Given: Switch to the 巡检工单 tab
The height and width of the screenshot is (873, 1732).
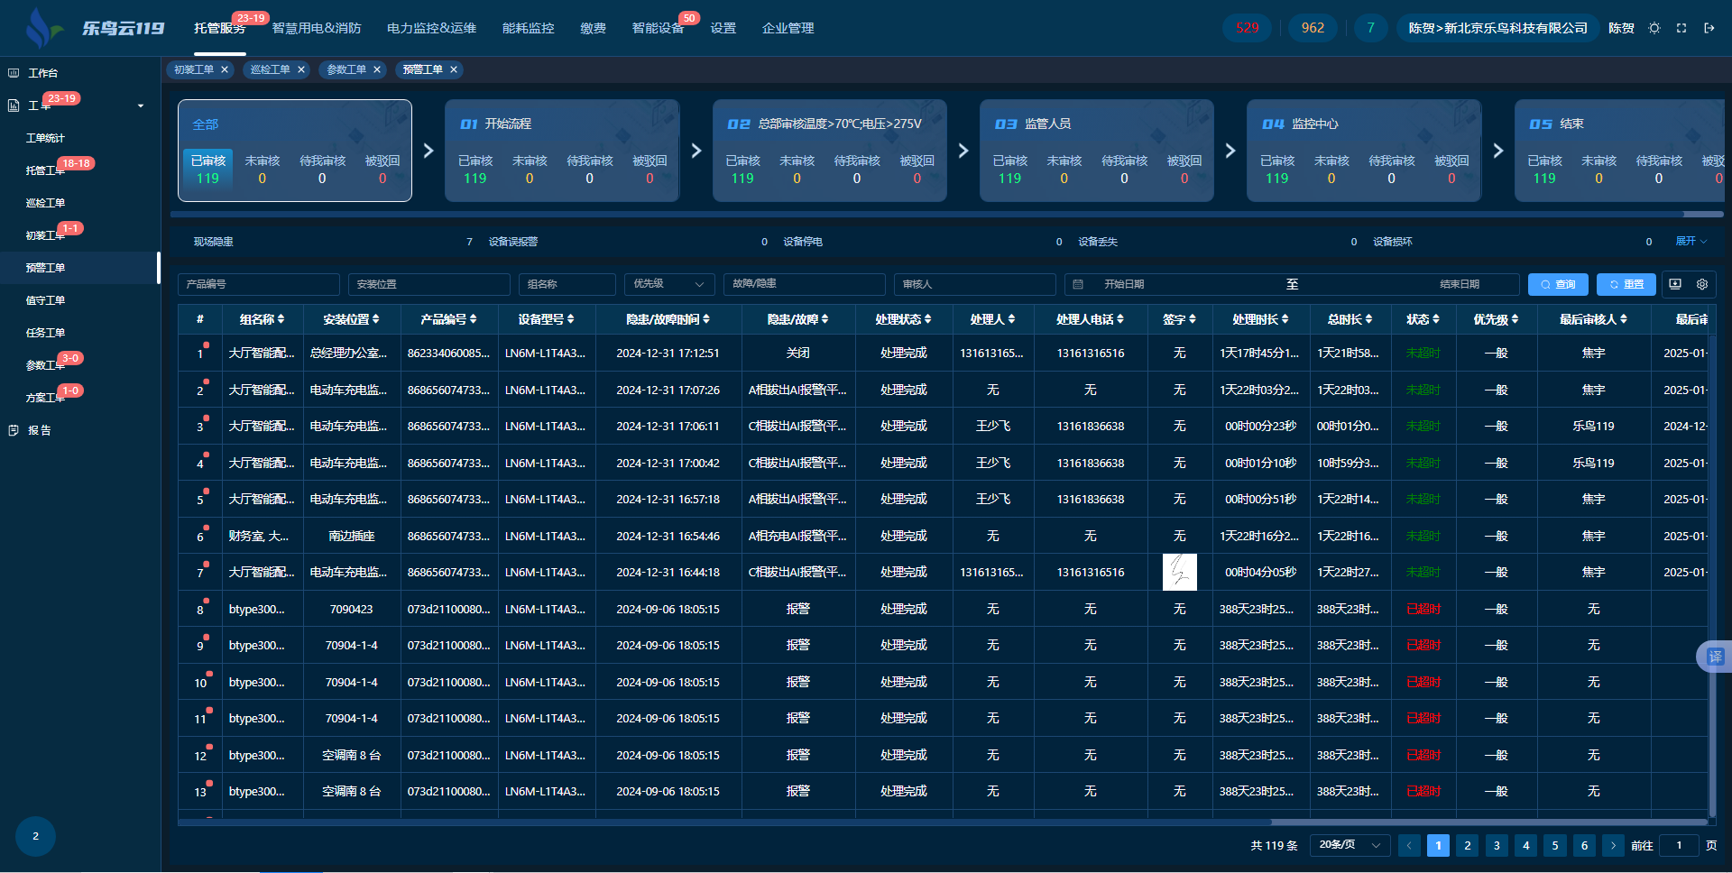Looking at the screenshot, I should point(270,69).
